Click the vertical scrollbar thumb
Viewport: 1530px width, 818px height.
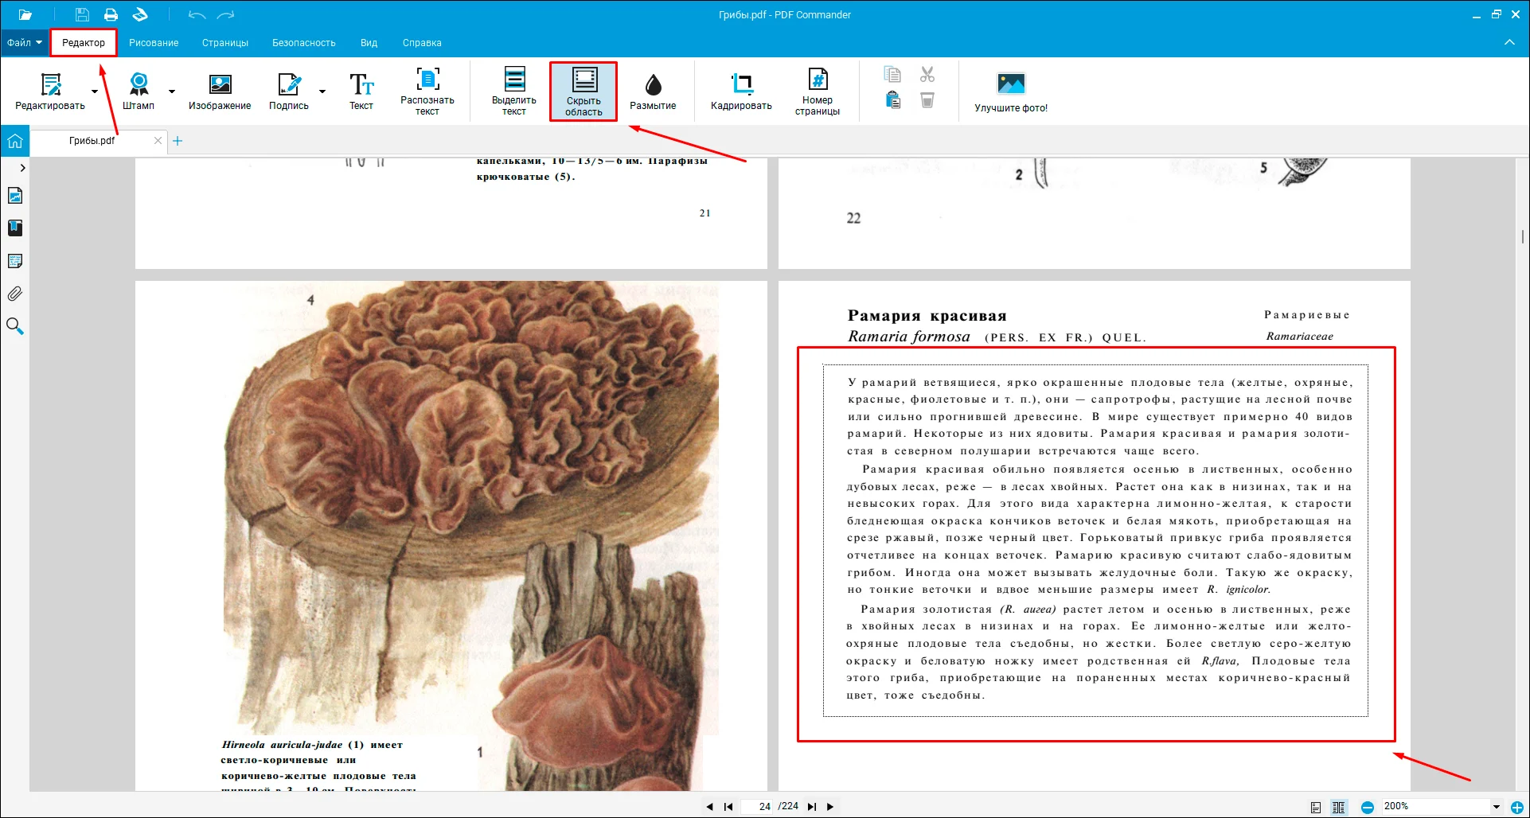click(x=1523, y=236)
